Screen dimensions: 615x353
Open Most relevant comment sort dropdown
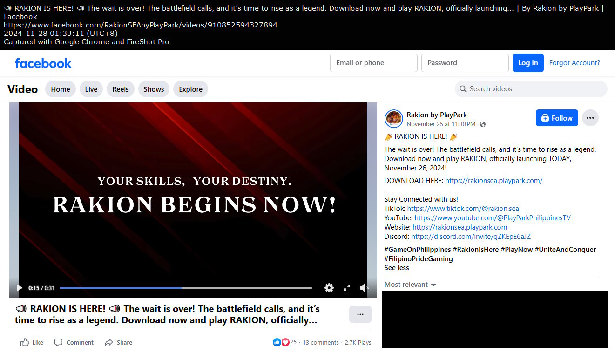[x=410, y=285]
